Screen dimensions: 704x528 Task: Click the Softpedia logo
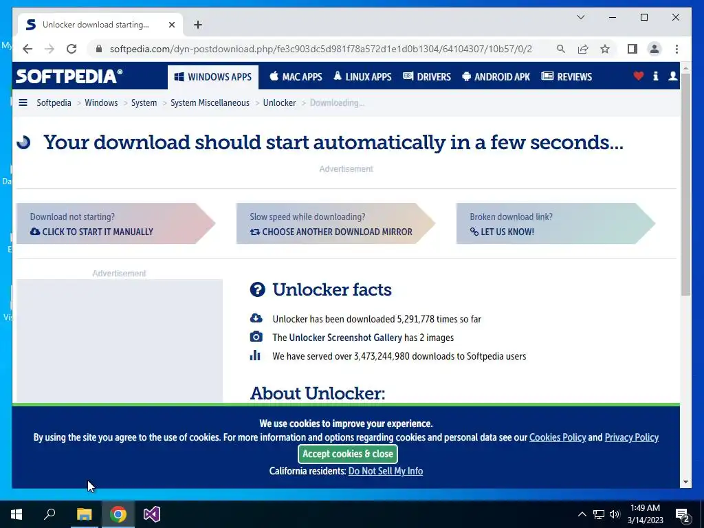click(x=69, y=76)
